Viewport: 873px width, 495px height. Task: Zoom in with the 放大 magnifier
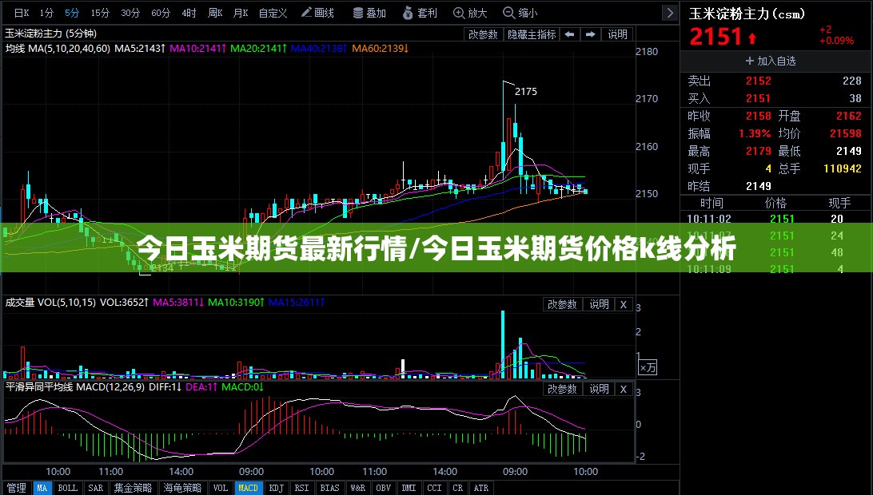470,13
